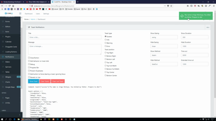Select the Warning toast type
216x121 pixels.
(x=106, y=43)
